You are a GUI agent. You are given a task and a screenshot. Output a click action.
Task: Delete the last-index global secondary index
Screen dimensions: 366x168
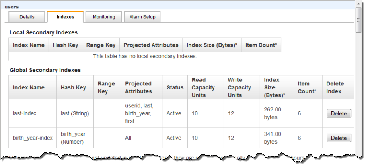coord(338,113)
